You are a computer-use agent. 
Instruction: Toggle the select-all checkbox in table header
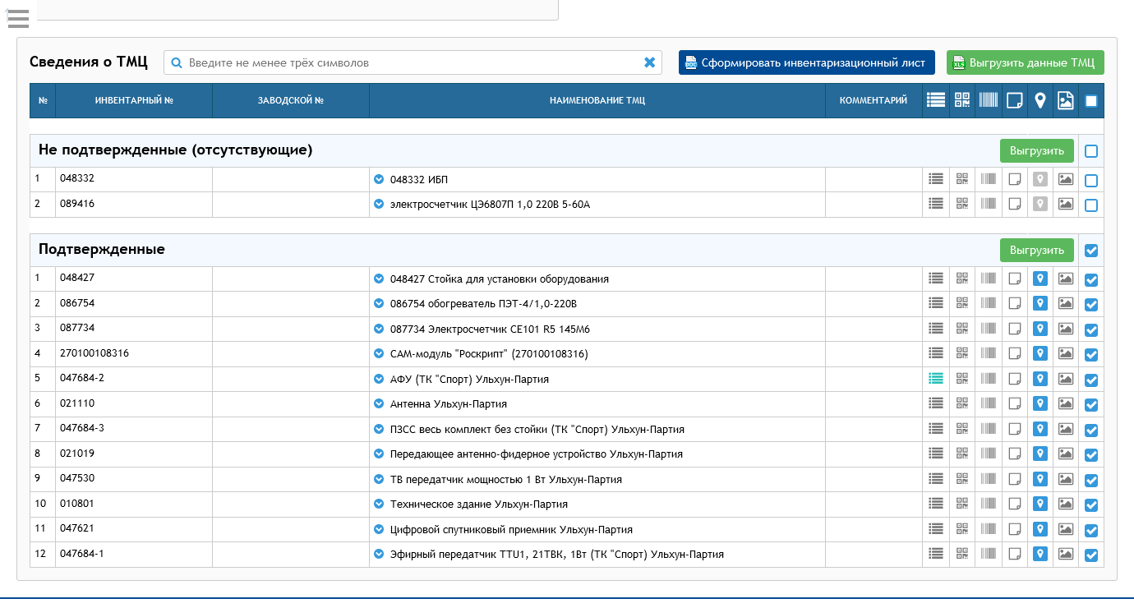(1091, 101)
